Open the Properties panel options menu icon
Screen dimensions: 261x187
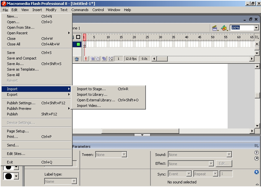(256, 146)
